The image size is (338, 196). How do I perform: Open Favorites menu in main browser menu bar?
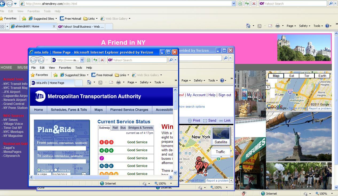click(x=34, y=11)
